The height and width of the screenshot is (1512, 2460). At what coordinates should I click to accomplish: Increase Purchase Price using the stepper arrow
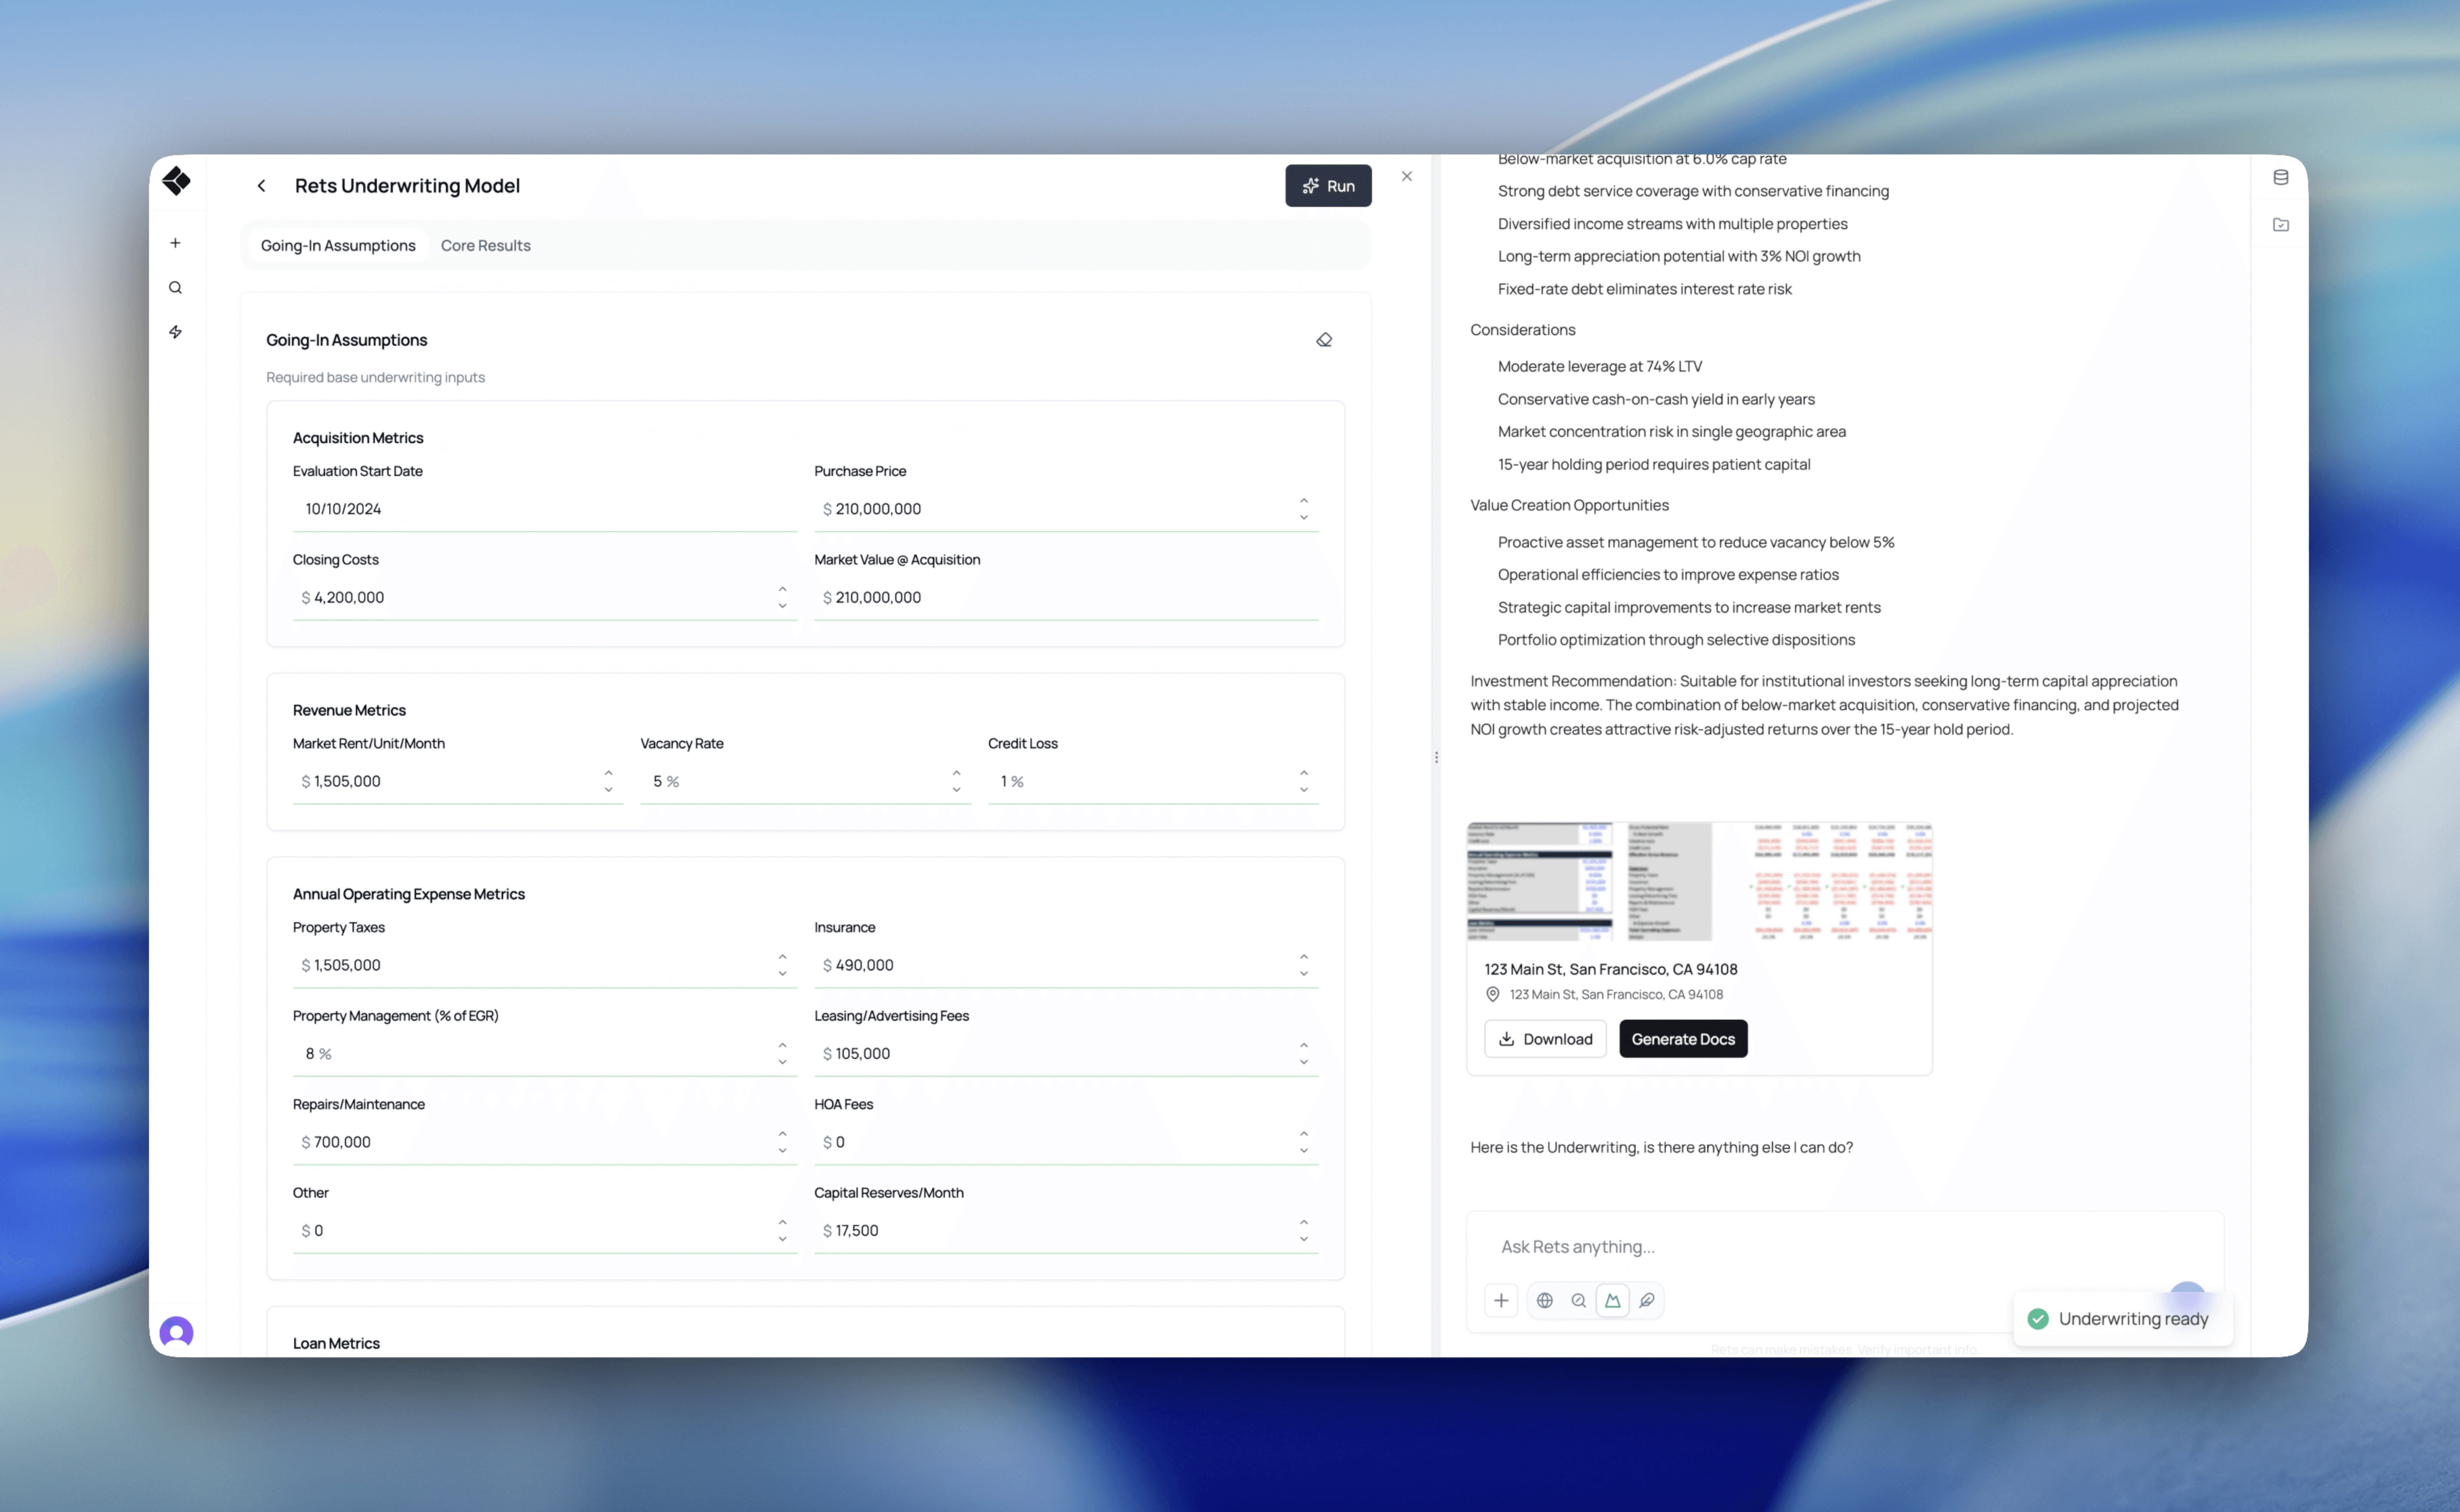tap(1304, 500)
